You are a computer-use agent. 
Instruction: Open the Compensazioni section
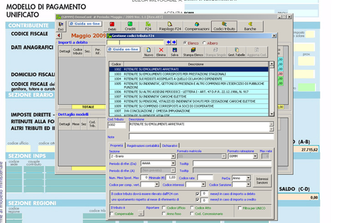[x=197, y=26]
